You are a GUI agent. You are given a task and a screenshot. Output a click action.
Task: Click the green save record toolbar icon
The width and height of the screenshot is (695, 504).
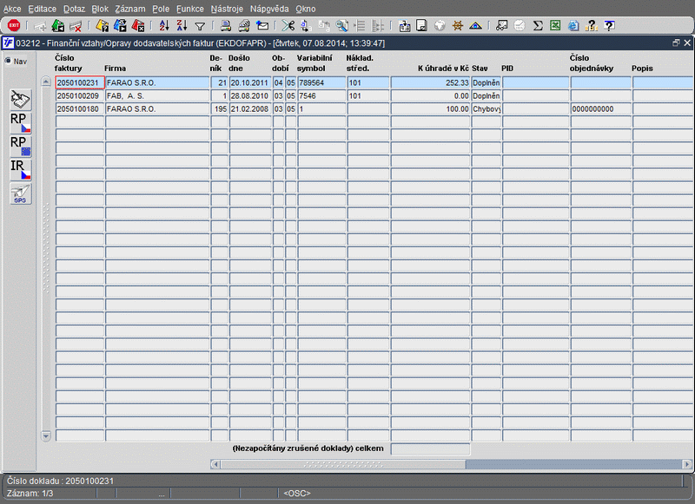pos(58,26)
